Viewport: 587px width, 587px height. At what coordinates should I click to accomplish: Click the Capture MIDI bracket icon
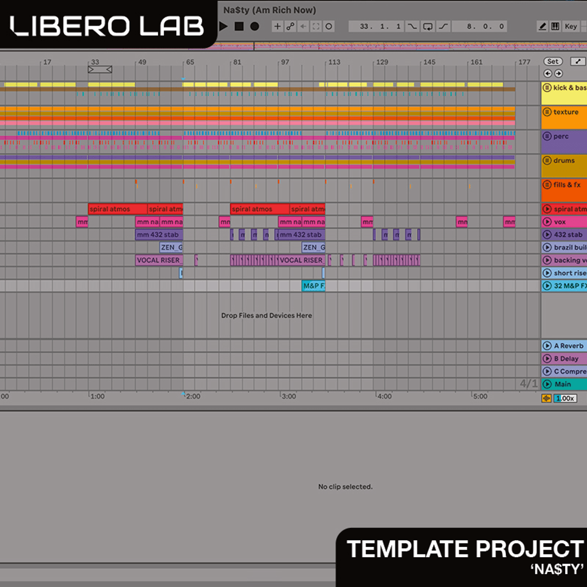pyautogui.click(x=316, y=26)
